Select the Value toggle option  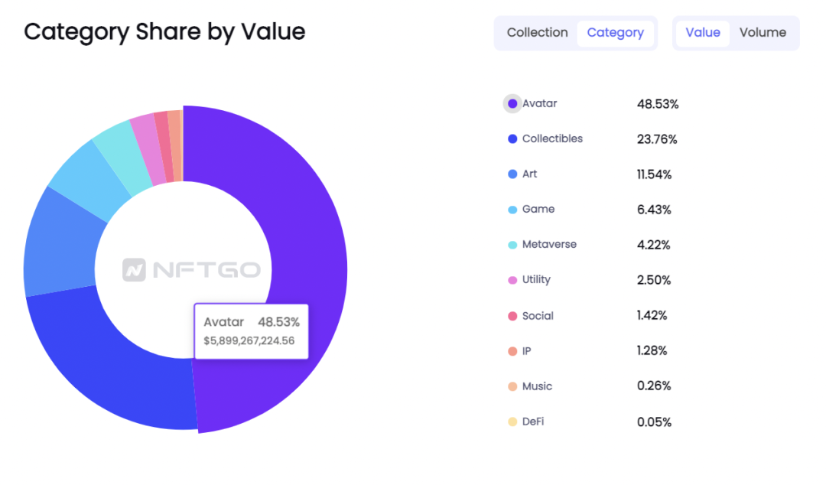click(702, 33)
